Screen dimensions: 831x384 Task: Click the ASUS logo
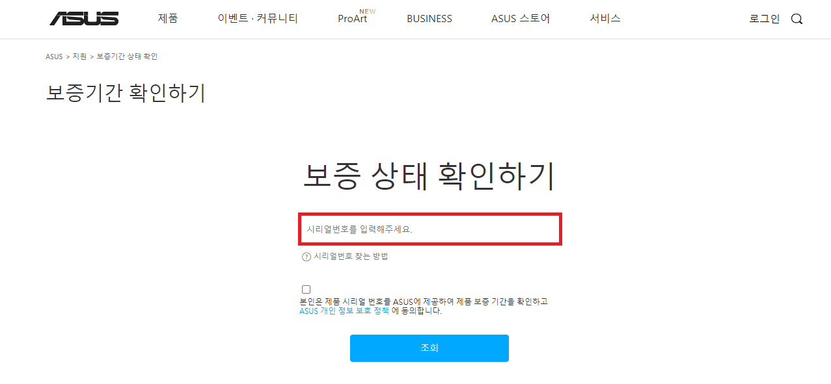point(84,18)
